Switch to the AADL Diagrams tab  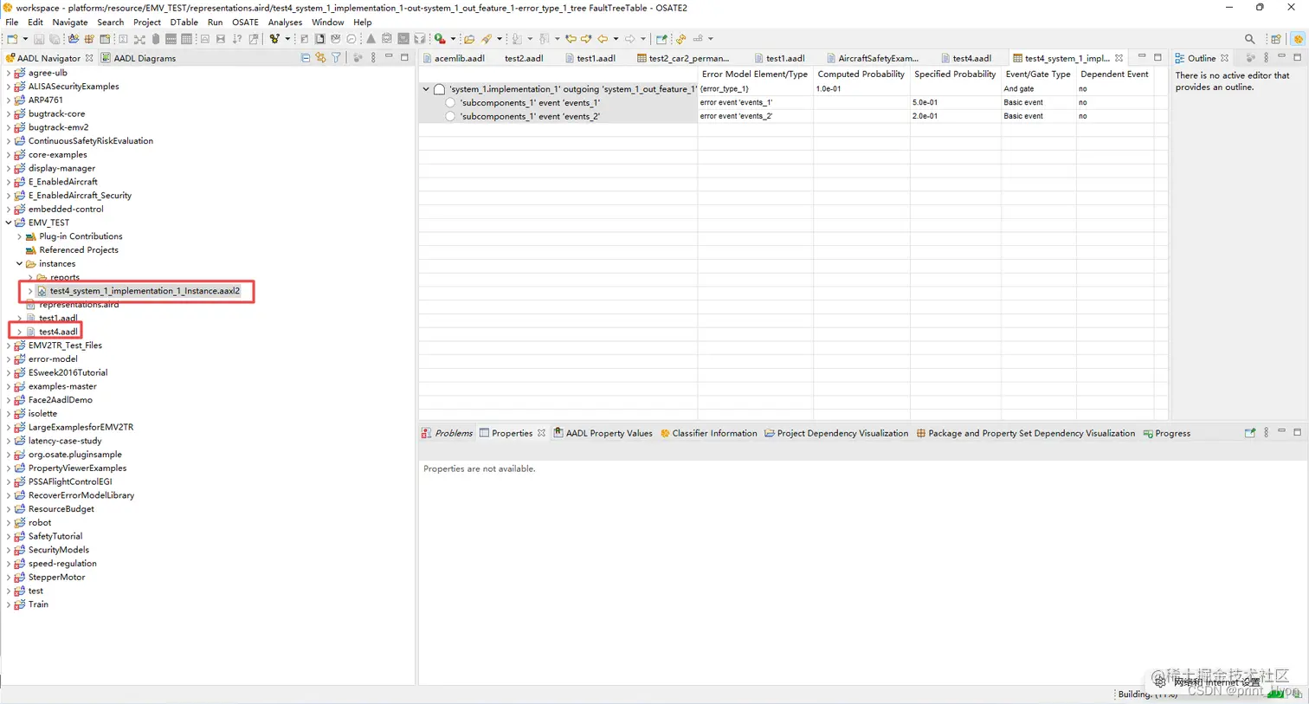(x=138, y=58)
